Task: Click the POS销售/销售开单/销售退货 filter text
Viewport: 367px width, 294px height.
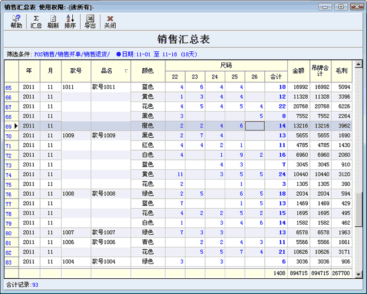Action: pos(72,54)
